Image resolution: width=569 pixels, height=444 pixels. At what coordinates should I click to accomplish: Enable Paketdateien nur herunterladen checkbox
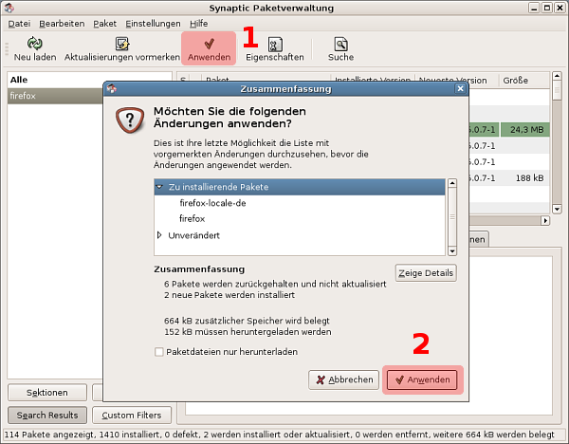159,352
